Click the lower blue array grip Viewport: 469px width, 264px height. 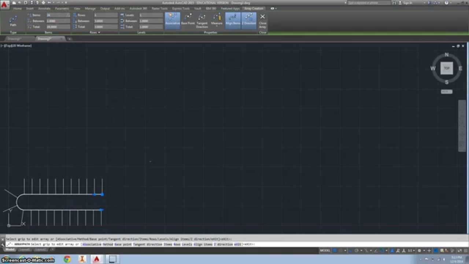[x=101, y=210]
